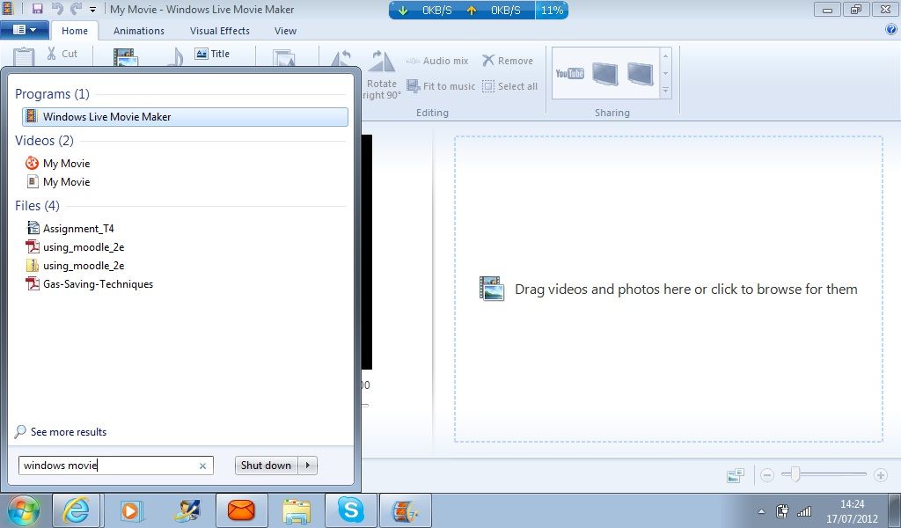Switch to the Animations ribbon tab
901x528 pixels.
(138, 31)
